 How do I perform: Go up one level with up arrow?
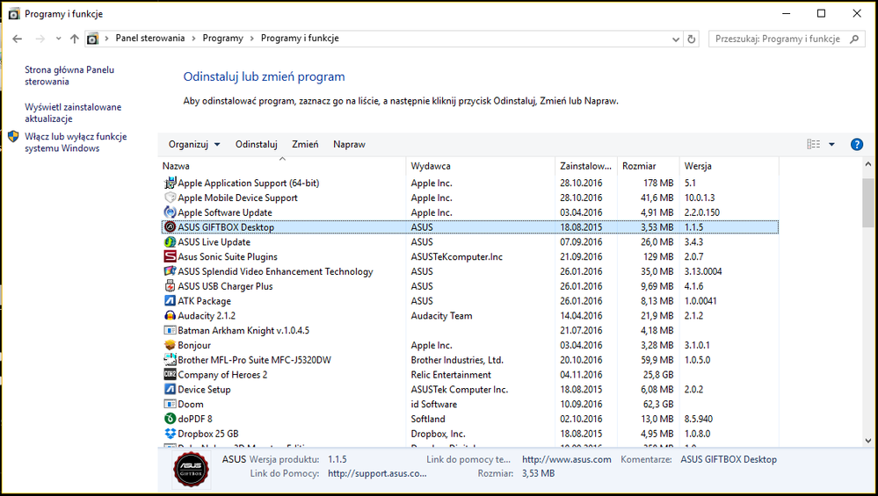point(75,39)
